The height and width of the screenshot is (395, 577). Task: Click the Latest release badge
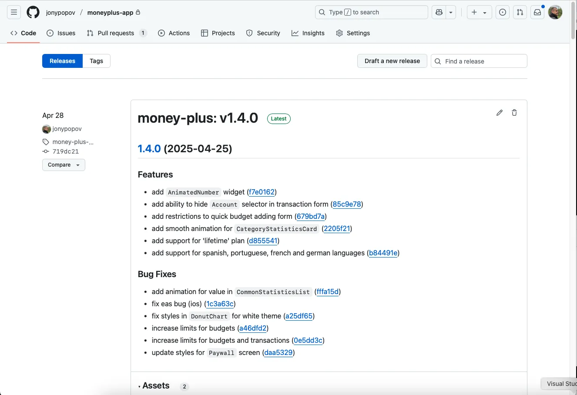(x=278, y=119)
